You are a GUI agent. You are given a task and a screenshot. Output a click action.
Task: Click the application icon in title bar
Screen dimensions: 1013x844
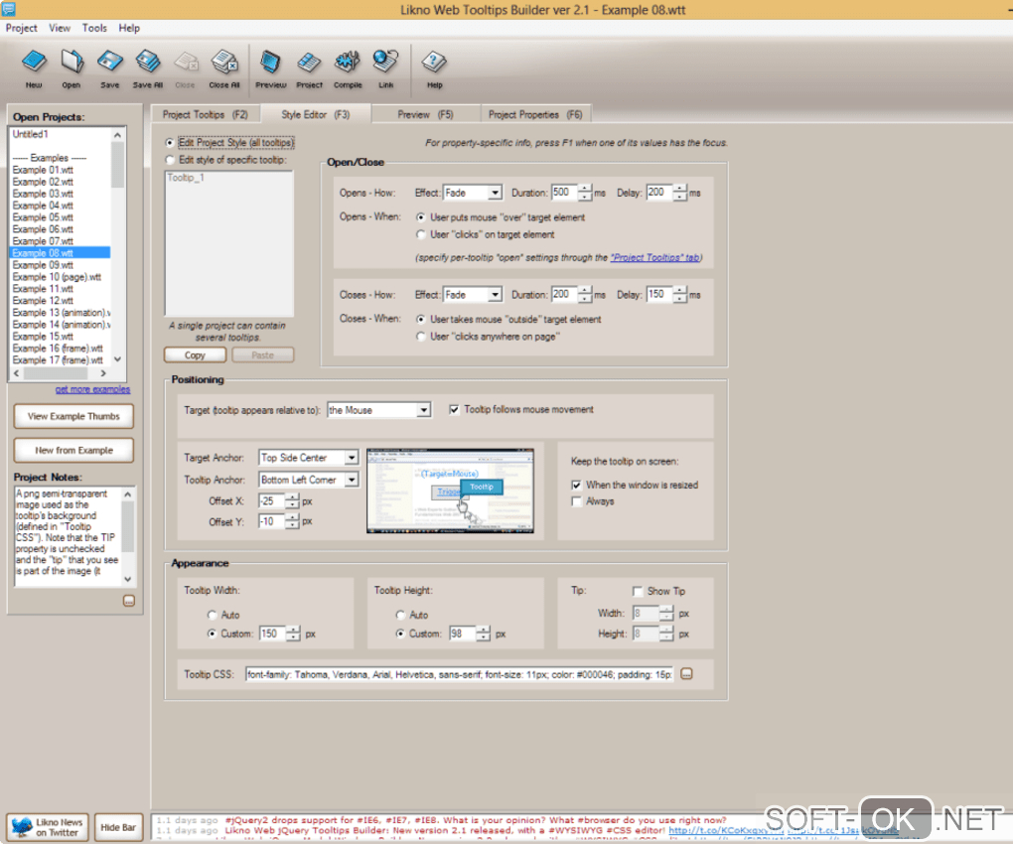point(8,8)
